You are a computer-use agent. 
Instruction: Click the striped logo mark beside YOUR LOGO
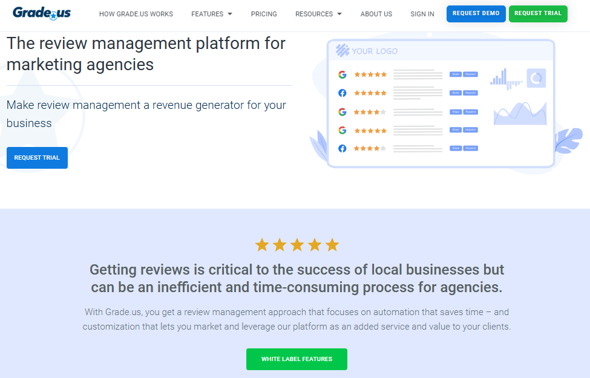[x=343, y=50]
